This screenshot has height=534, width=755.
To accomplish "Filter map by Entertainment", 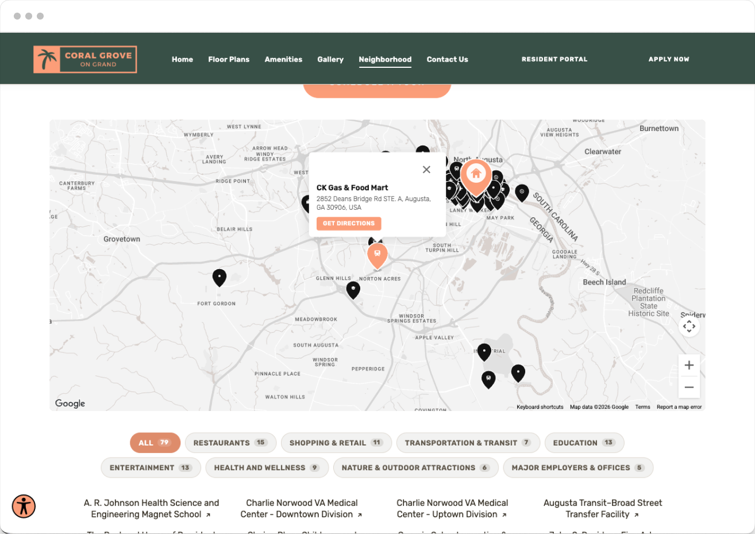I will tap(151, 468).
